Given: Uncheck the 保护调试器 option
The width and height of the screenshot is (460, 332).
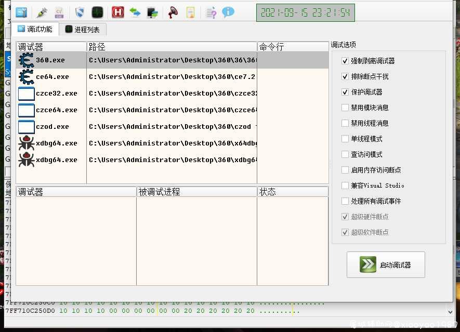Looking at the screenshot, I should click(345, 92).
